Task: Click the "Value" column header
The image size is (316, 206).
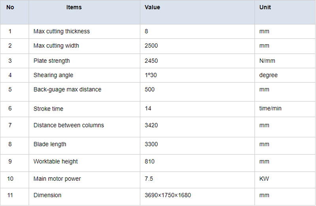Action: click(x=152, y=7)
